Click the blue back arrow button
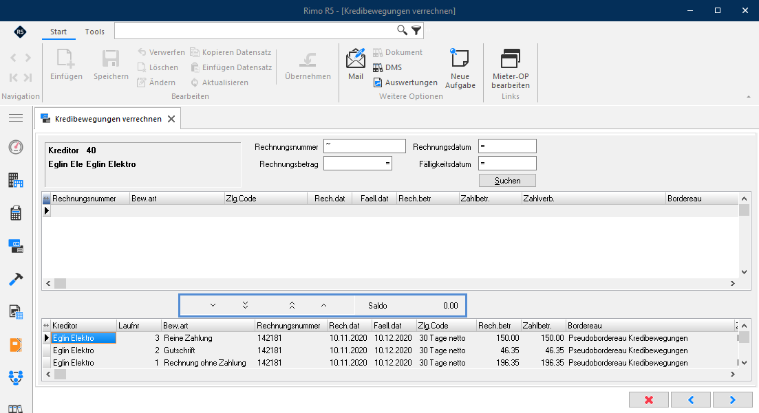The image size is (759, 413). (691, 400)
